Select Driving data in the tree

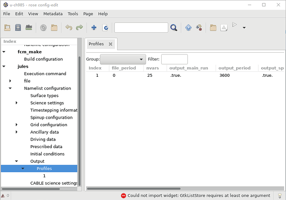43,139
